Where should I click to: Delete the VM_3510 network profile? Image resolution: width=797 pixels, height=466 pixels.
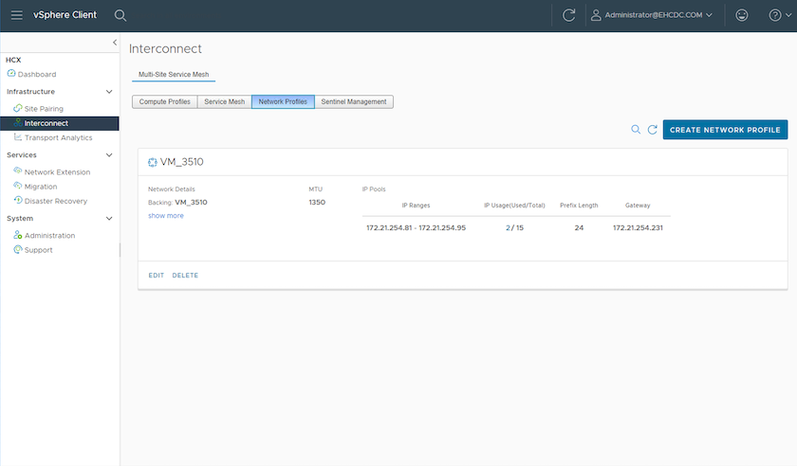click(185, 276)
